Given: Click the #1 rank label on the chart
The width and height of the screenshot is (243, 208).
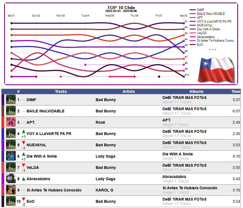Looking at the screenshot, I should click(x=186, y=21).
